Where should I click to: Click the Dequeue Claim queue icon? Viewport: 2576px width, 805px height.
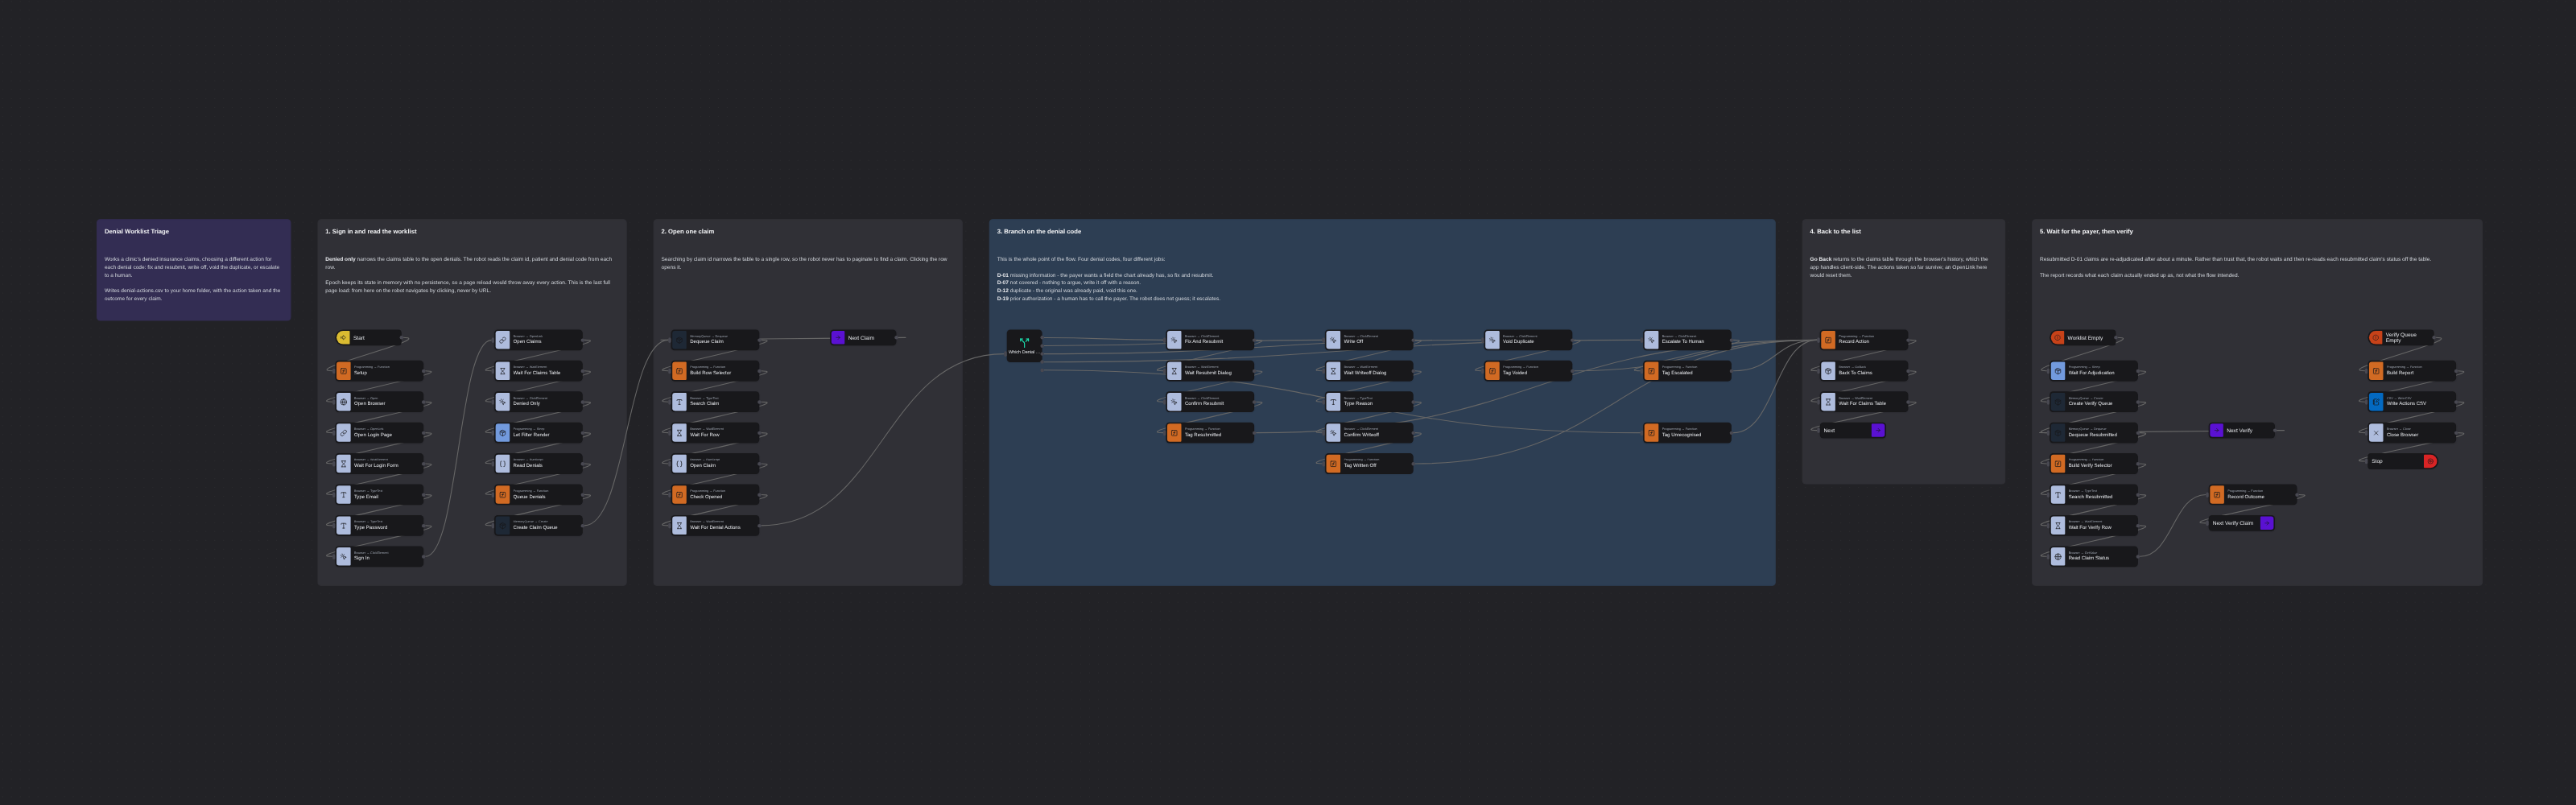680,340
